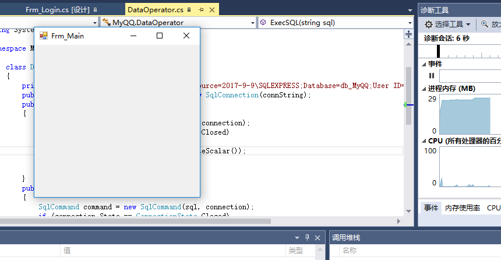Click the editor vertical scrollbar thumb
The height and width of the screenshot is (260, 501).
[408, 96]
